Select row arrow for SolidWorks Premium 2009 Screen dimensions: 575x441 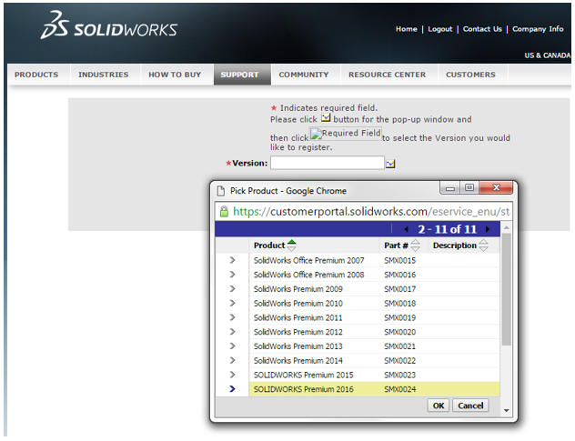click(232, 289)
